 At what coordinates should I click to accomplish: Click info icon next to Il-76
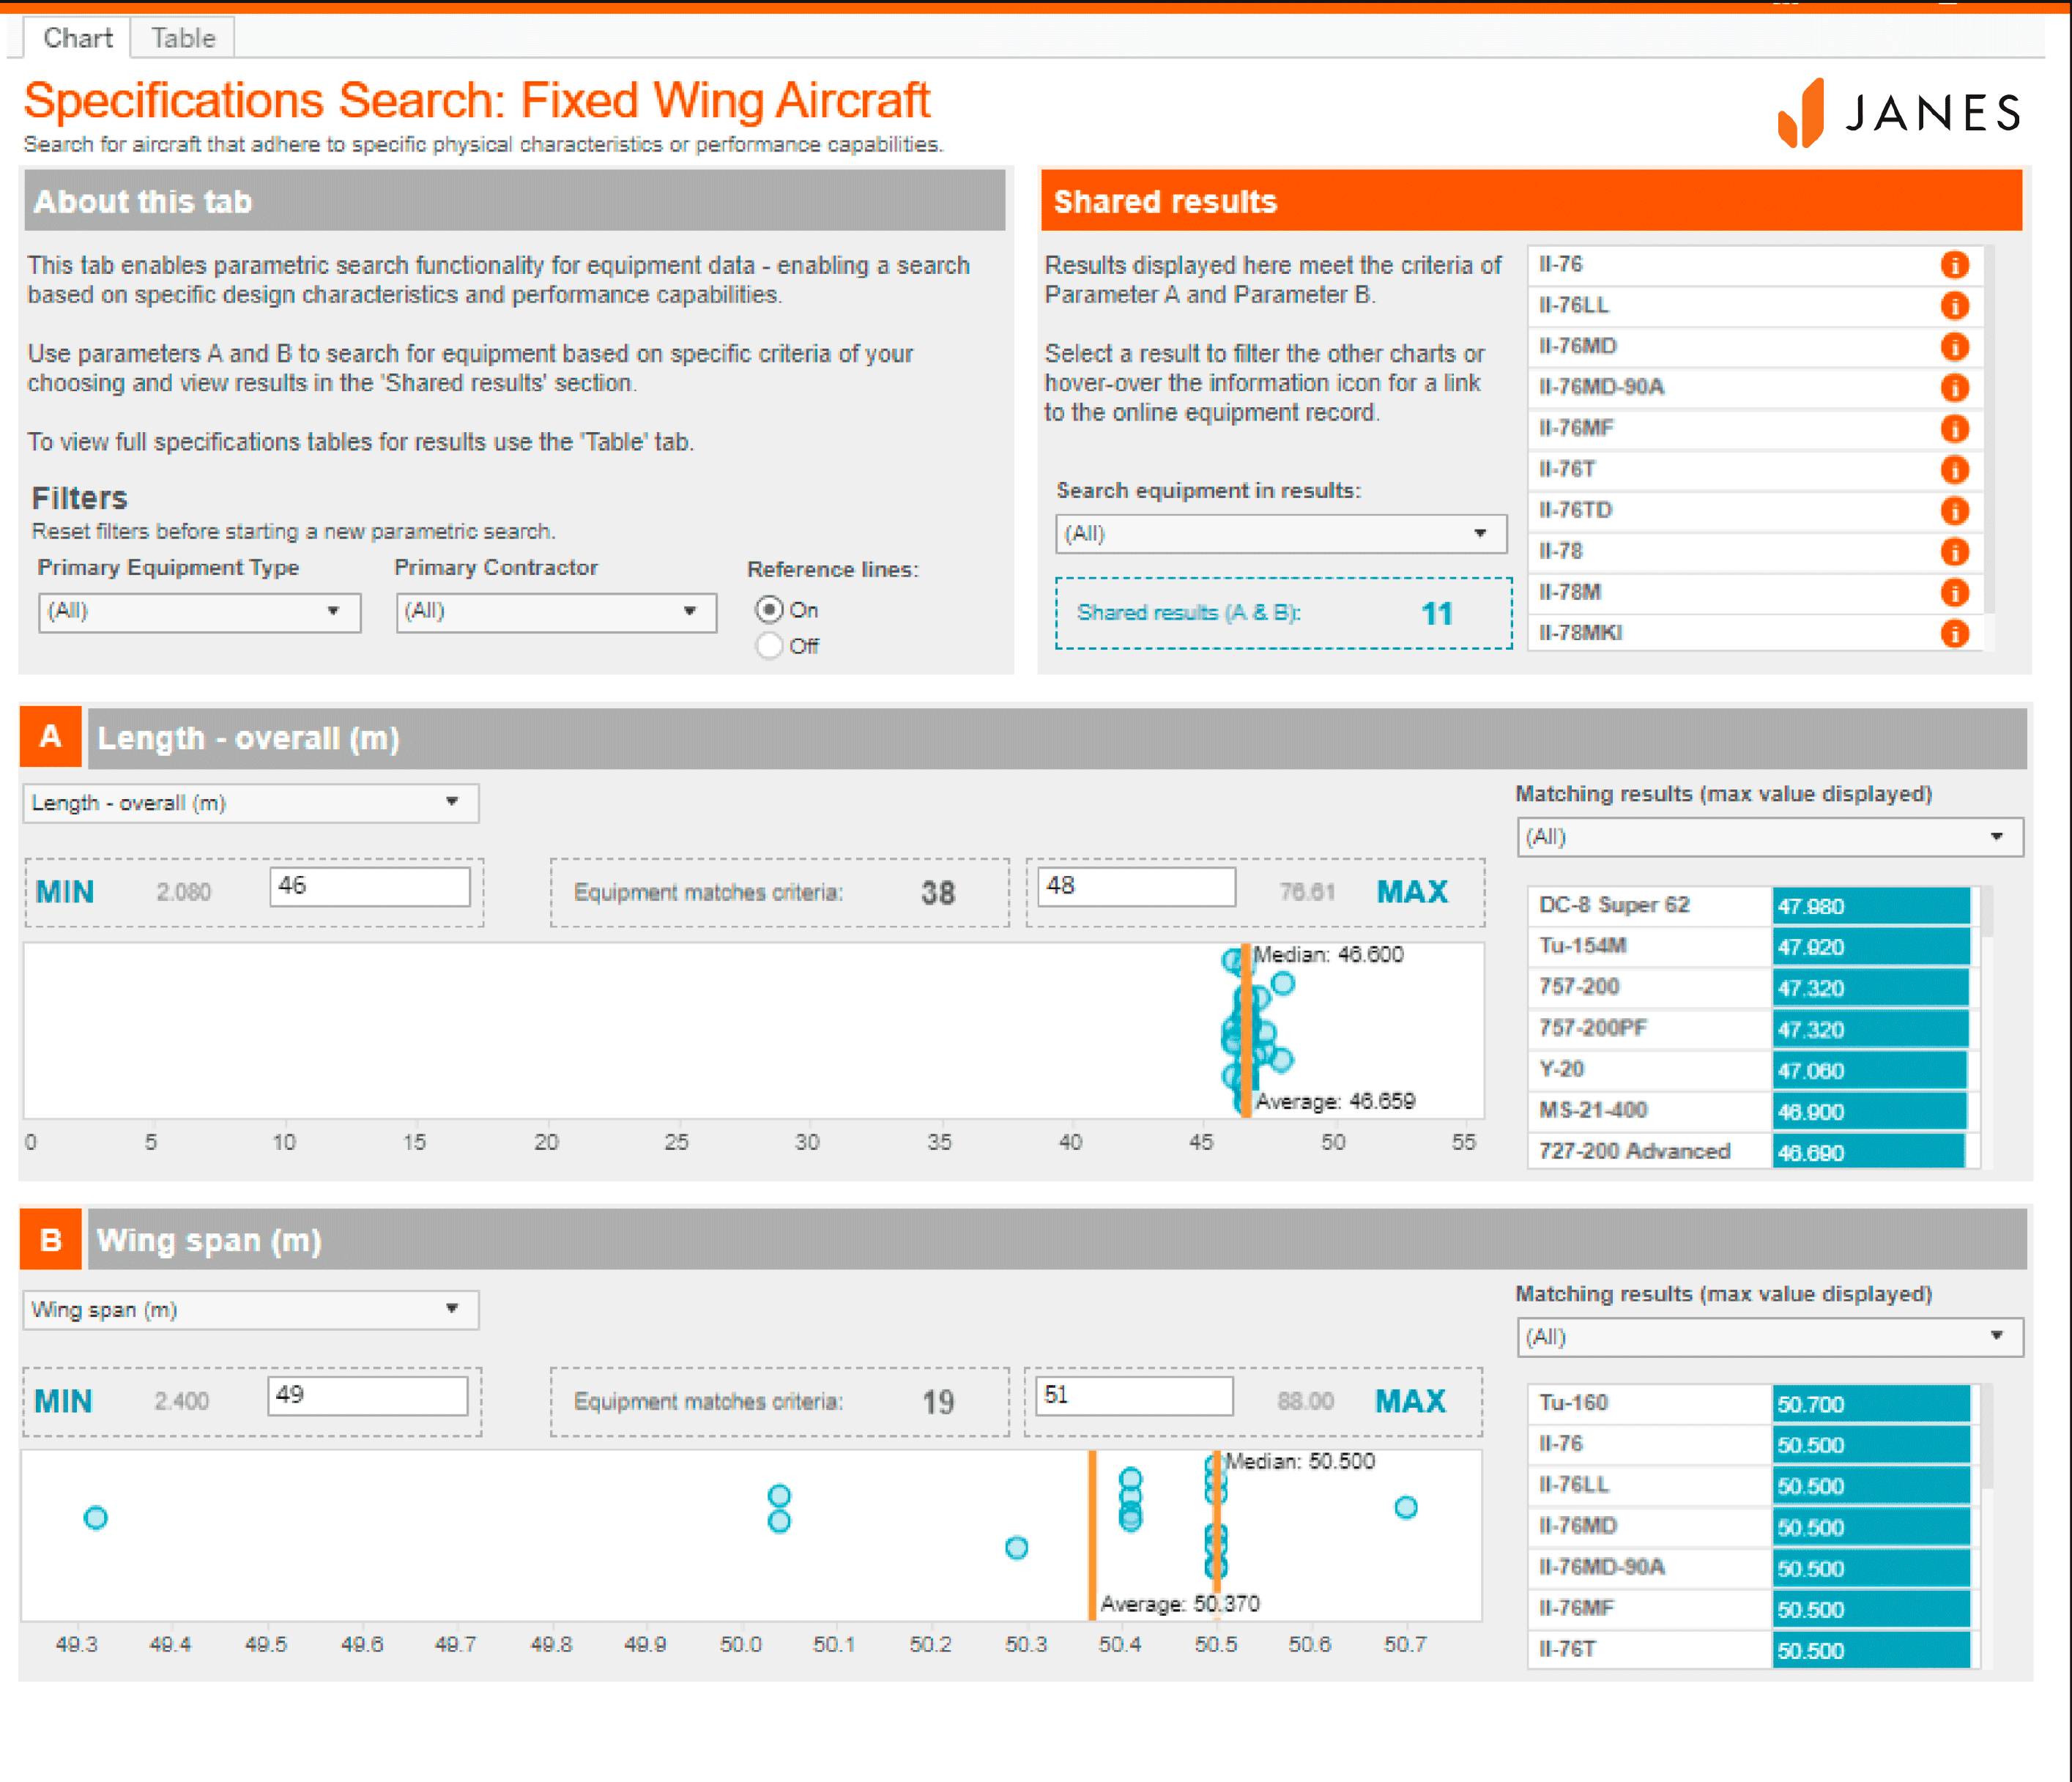[x=1953, y=265]
